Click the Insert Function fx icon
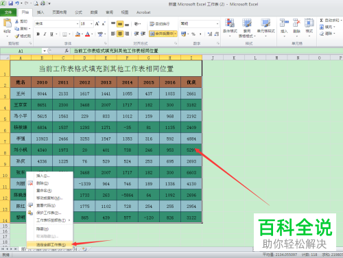Image resolution: width=343 pixels, height=258 pixels. click(67, 51)
